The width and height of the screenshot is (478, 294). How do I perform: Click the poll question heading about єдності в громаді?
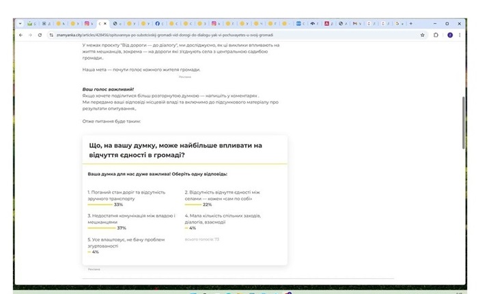[x=175, y=150]
